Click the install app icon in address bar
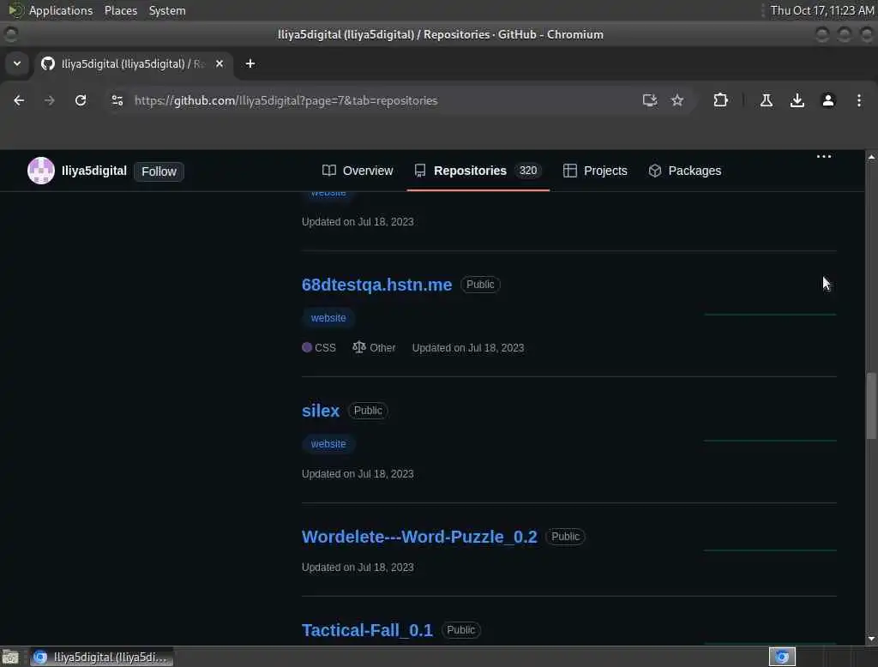This screenshot has height=667, width=878. [x=650, y=100]
